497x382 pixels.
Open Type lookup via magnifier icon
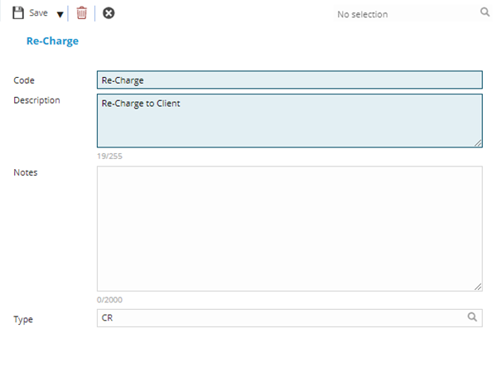(472, 317)
